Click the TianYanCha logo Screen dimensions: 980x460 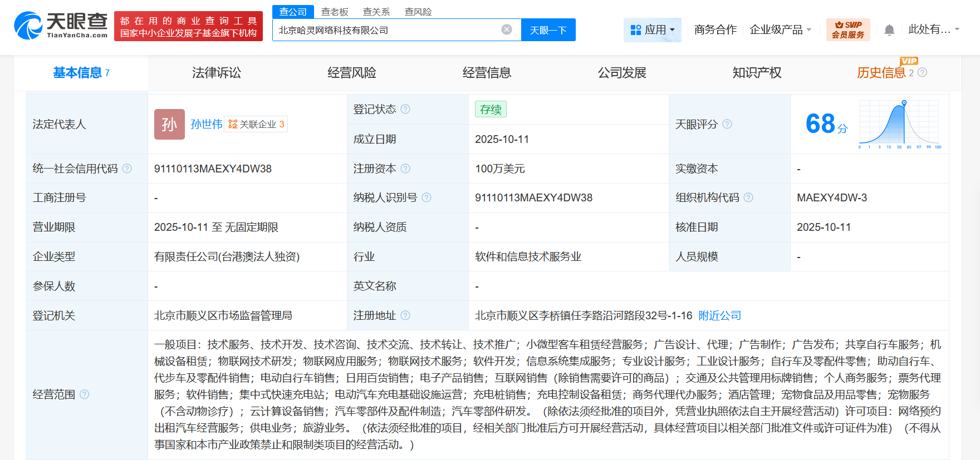point(61,26)
